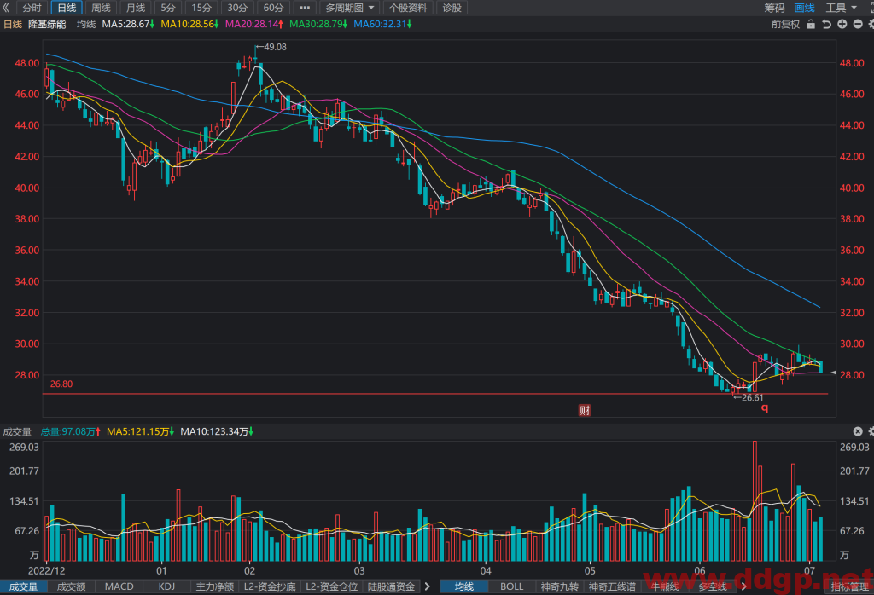Click the 财 financial report marker
This screenshot has height=595, width=874.
[584, 410]
